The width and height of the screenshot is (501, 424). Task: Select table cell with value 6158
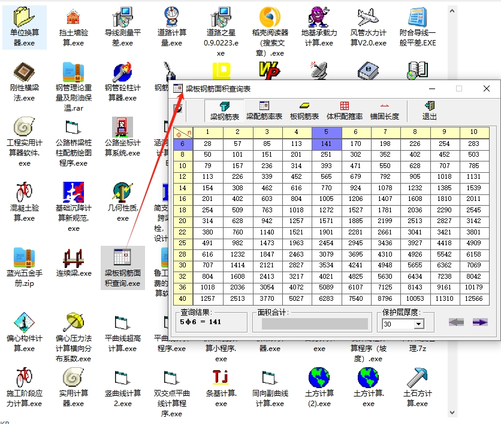pyautogui.click(x=474, y=254)
